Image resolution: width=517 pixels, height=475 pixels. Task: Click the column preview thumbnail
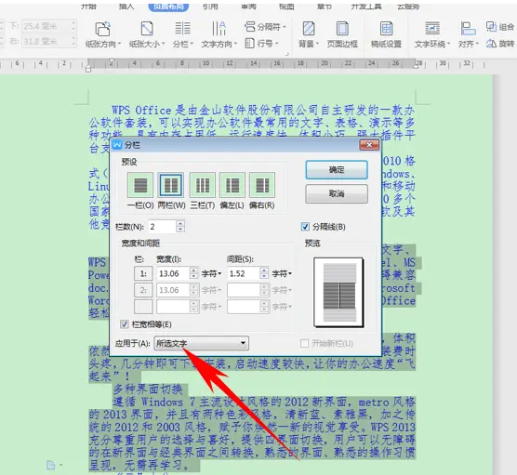click(339, 293)
